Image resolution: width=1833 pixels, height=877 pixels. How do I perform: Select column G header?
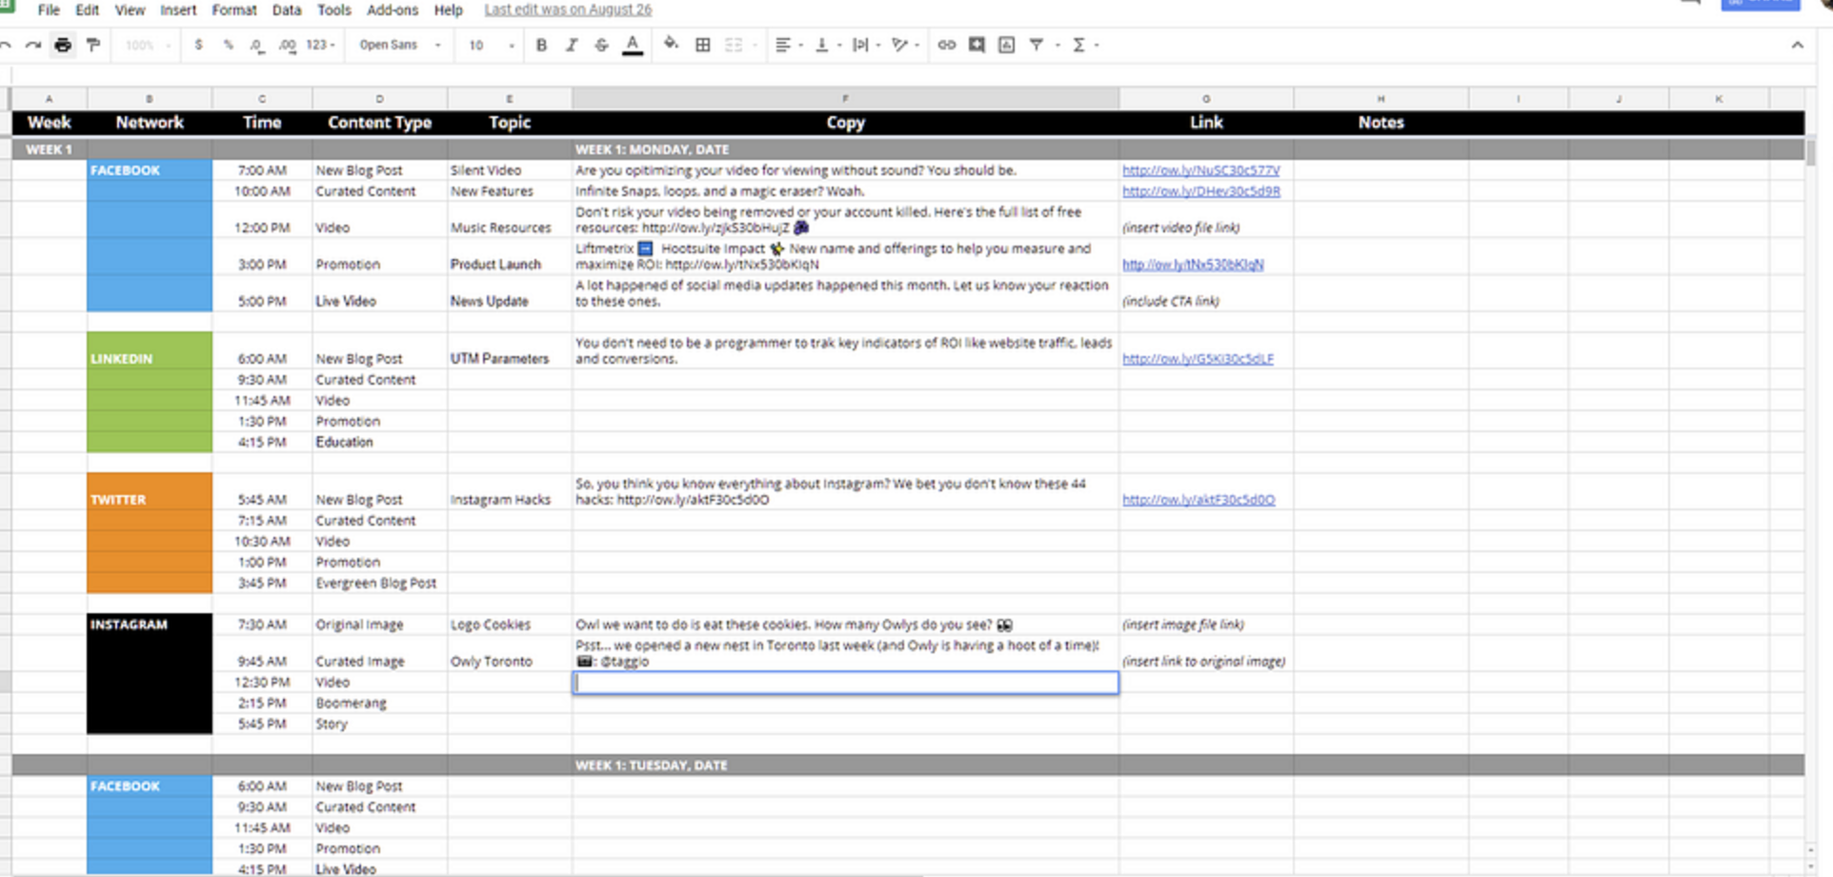[1206, 98]
